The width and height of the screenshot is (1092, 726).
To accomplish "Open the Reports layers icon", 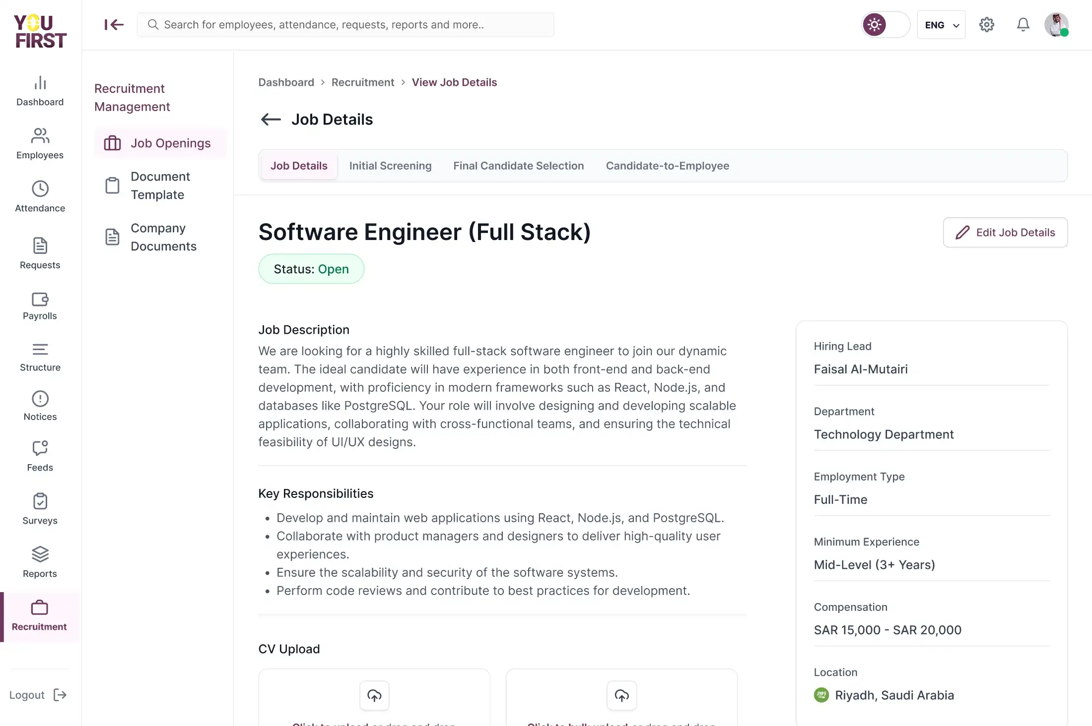I will (40, 554).
